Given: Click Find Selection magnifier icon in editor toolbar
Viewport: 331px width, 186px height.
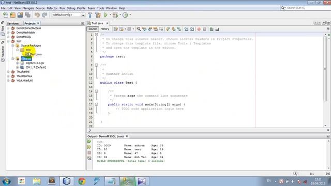Looking at the screenshot, I should coord(139,29).
